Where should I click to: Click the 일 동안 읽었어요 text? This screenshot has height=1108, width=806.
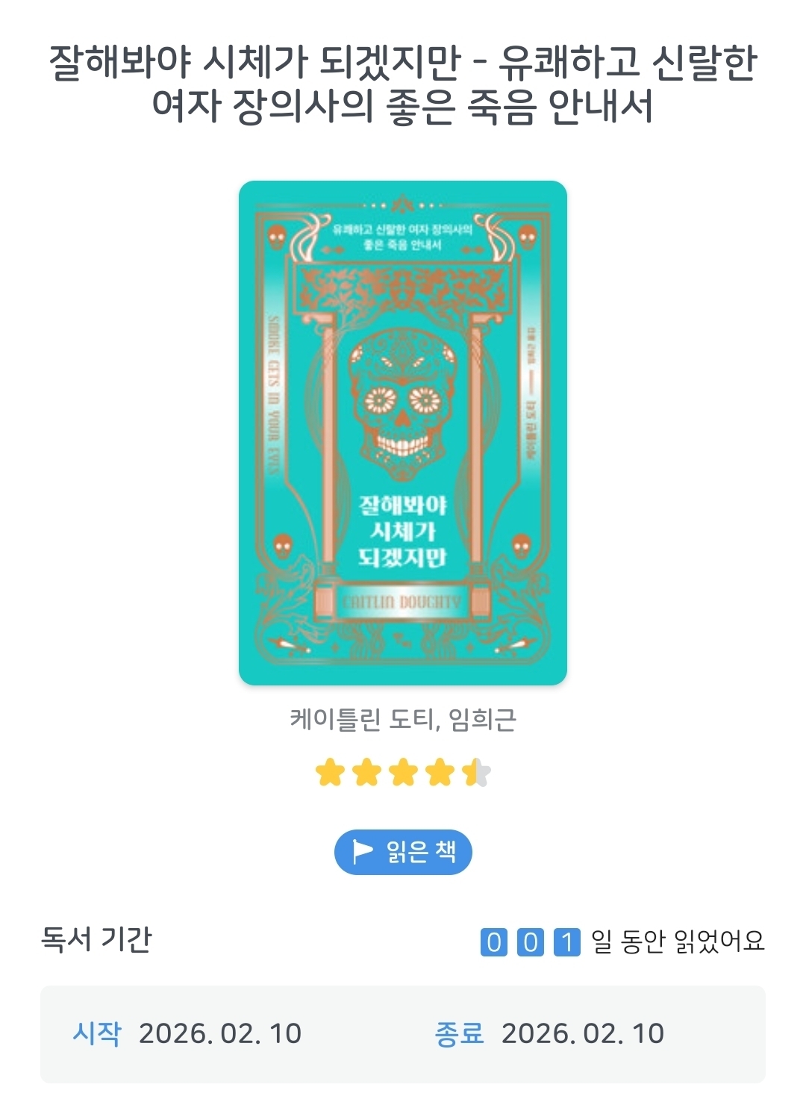coord(678,942)
